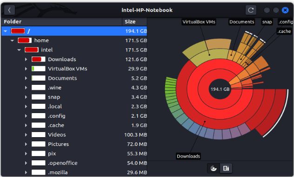The image size is (294, 177).
Task: Select the intel folder row
Action: (x=74, y=50)
